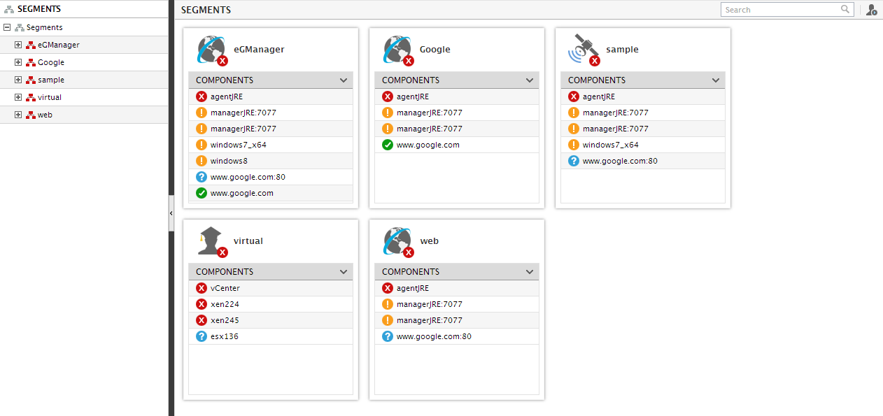Open the web COMPONENTS dropdown chevron

coord(530,272)
